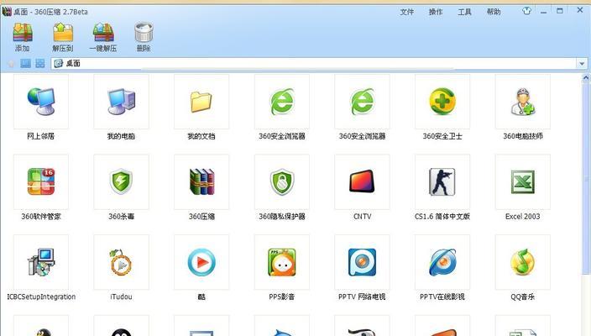Open the 操作 (Operation) menu
This screenshot has height=336, width=591.
pos(436,12)
